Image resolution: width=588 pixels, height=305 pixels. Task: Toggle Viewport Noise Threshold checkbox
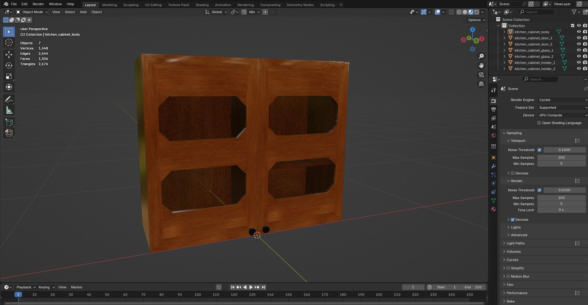point(539,150)
